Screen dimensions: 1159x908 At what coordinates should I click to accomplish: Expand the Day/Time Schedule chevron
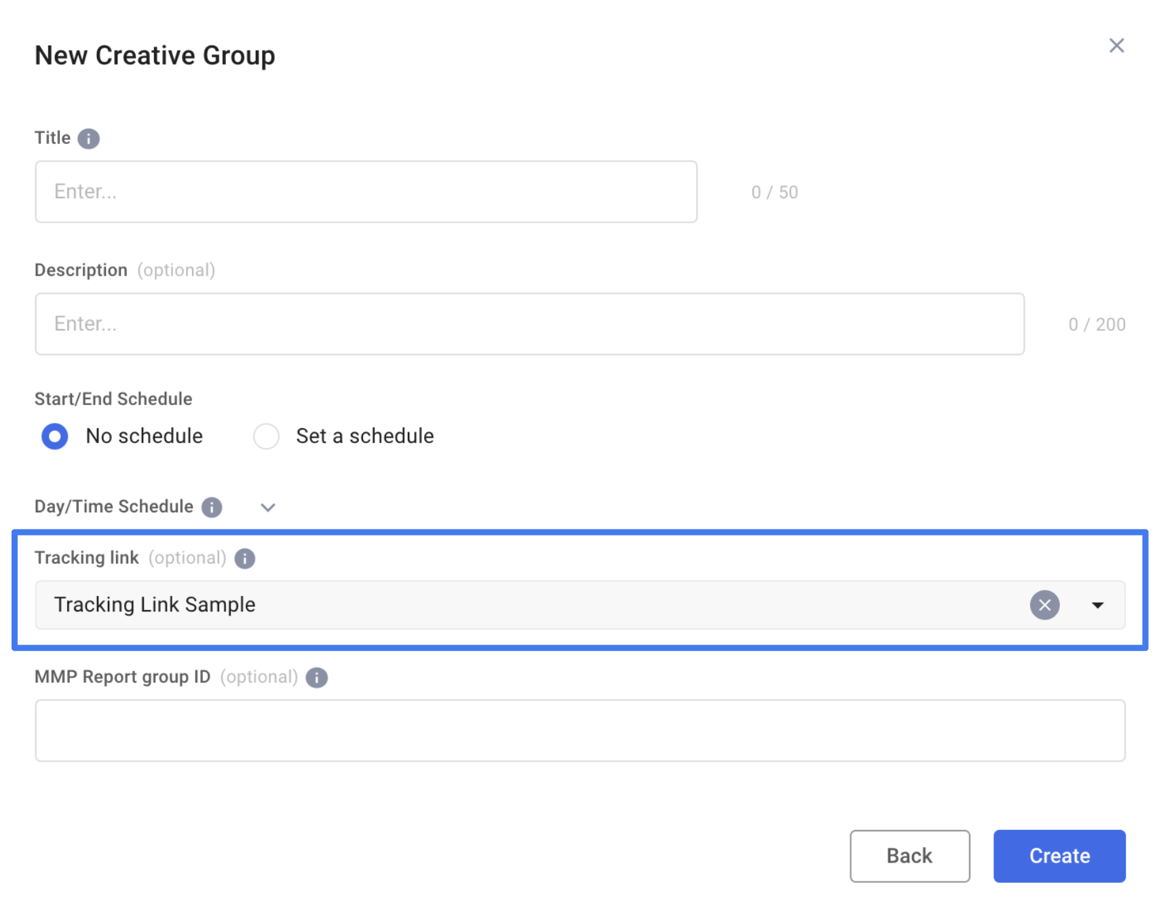point(268,508)
